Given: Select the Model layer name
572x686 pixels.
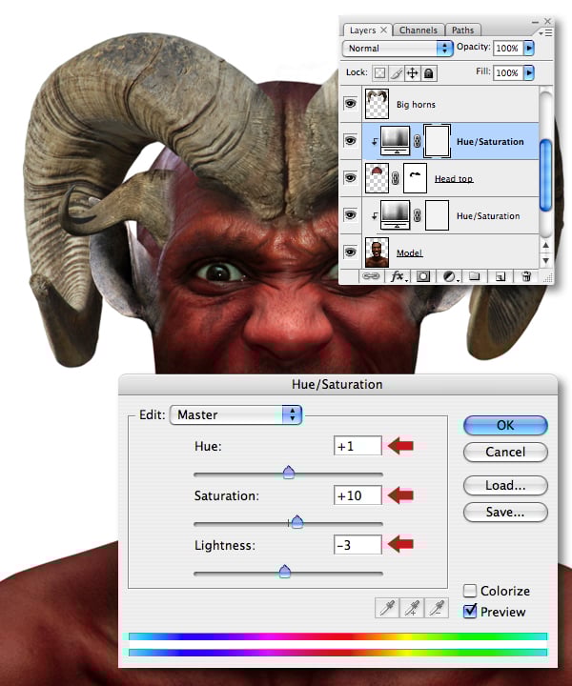Looking at the screenshot, I should (409, 252).
